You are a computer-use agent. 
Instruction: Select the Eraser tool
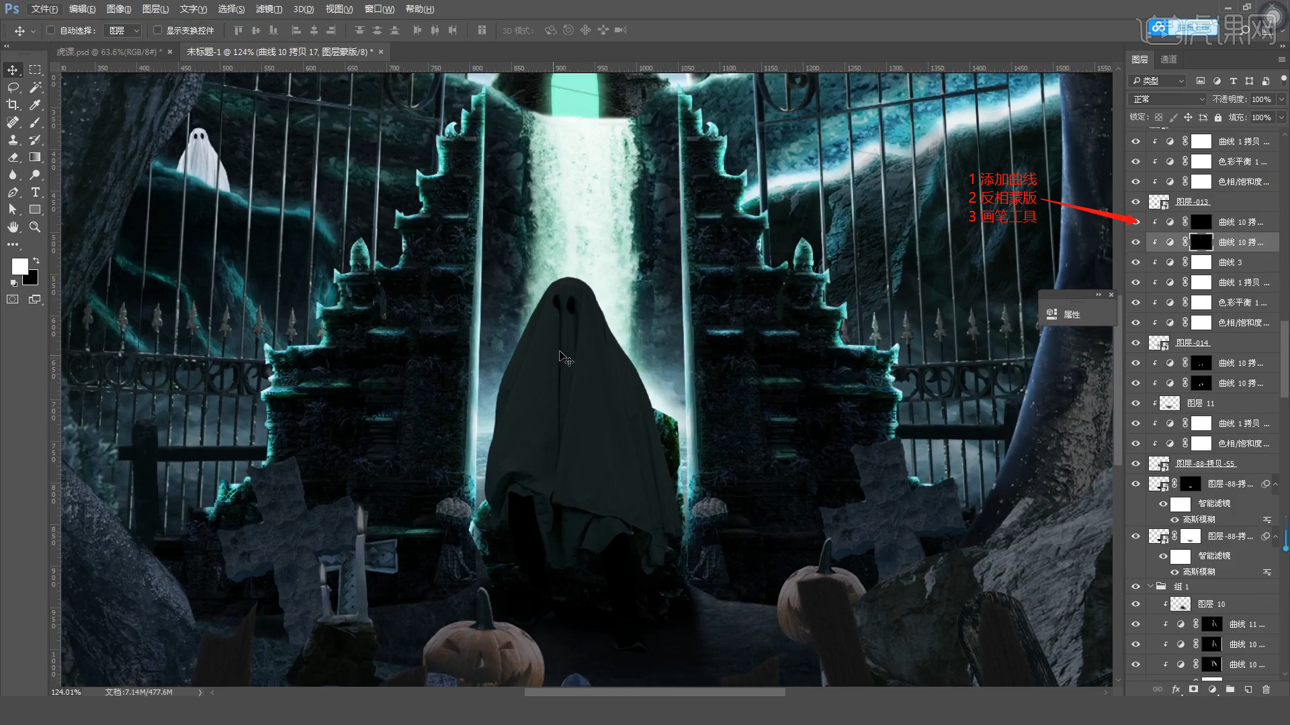(x=13, y=157)
